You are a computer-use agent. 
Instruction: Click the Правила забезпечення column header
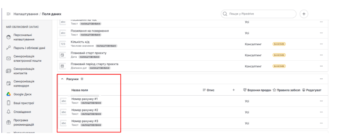286,90
